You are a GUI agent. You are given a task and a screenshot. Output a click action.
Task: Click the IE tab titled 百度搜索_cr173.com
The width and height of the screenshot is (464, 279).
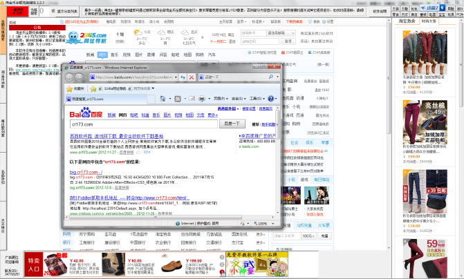coord(106,99)
